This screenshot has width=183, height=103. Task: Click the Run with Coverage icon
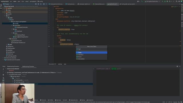pyautogui.click(x=167, y=1)
